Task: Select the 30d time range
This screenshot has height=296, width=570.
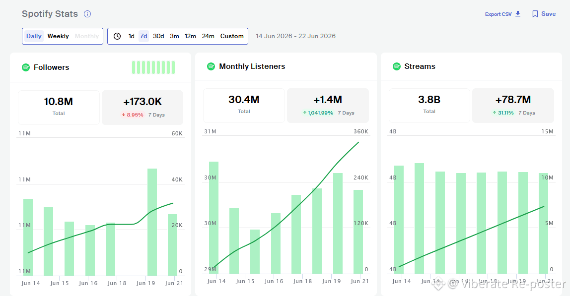Action: click(158, 36)
